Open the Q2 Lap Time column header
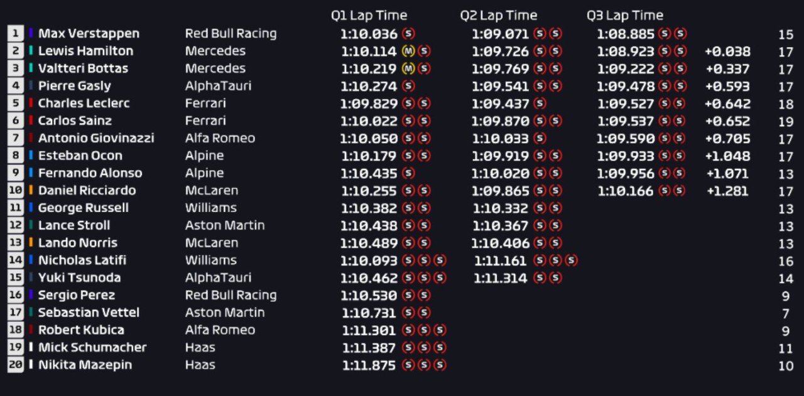Screen dimensions: 804x396 (499, 15)
